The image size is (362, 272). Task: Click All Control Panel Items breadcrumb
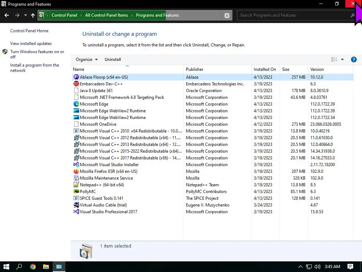[106, 15]
